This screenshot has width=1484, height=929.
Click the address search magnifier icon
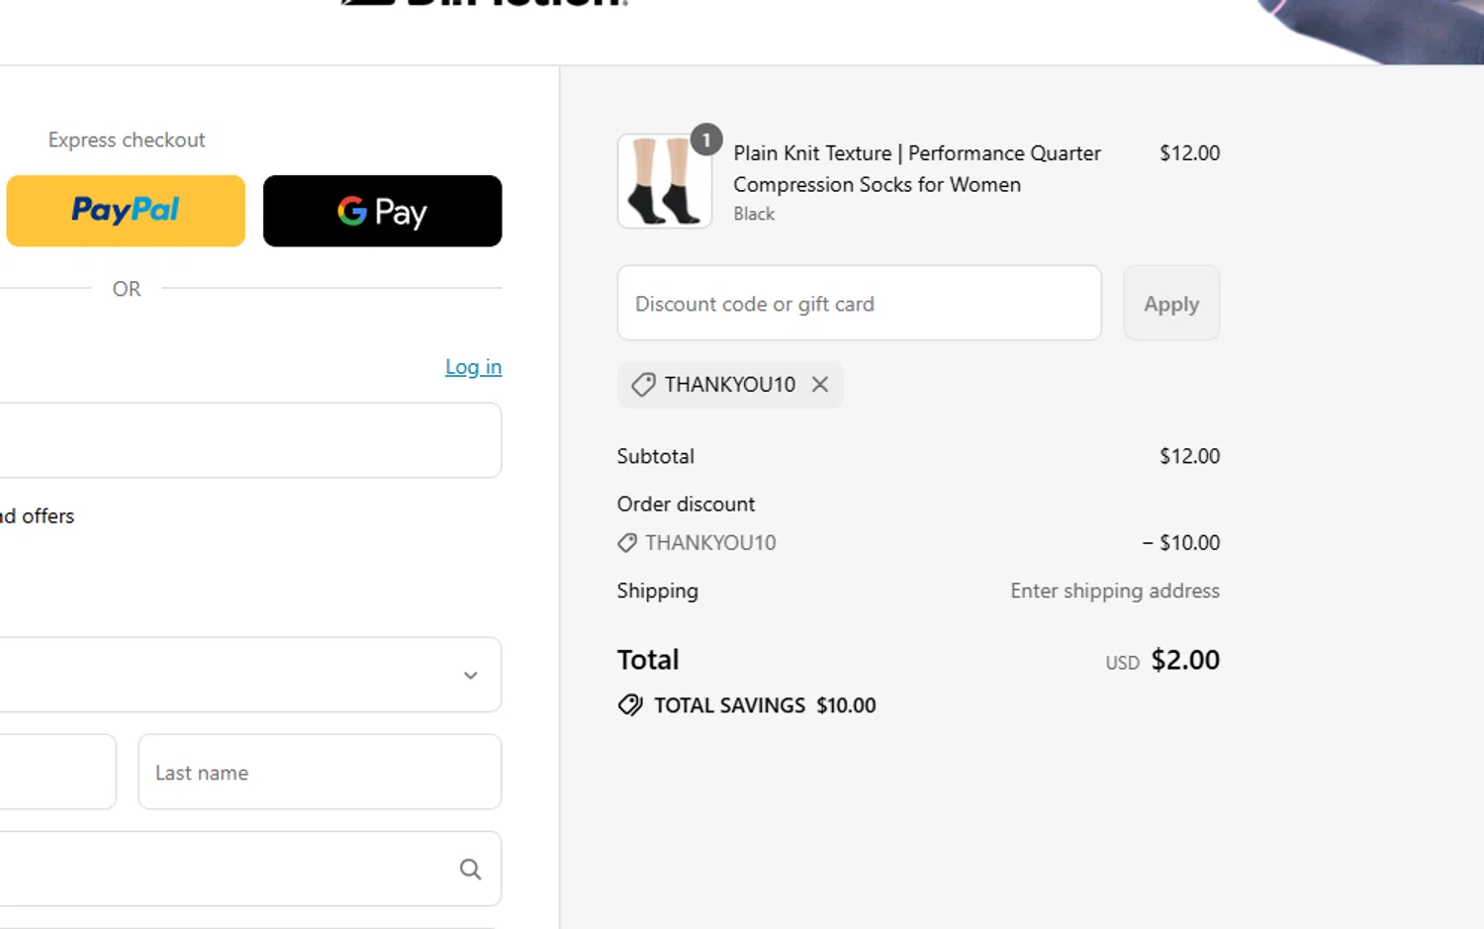(x=471, y=869)
